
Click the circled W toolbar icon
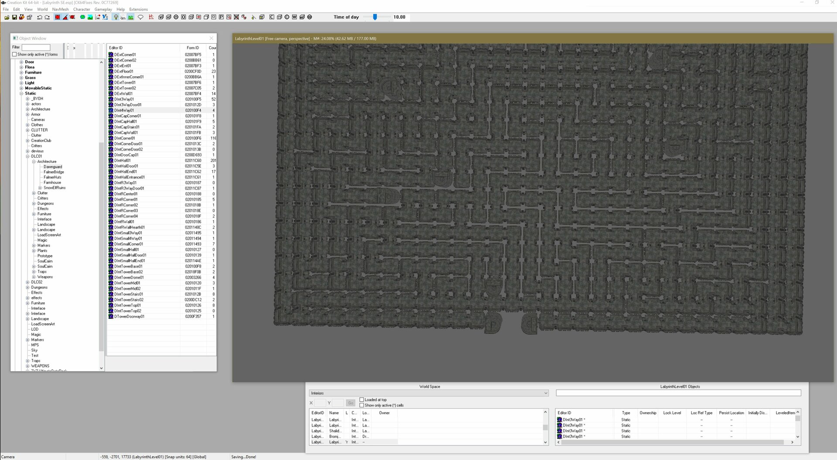pyautogui.click(x=310, y=17)
